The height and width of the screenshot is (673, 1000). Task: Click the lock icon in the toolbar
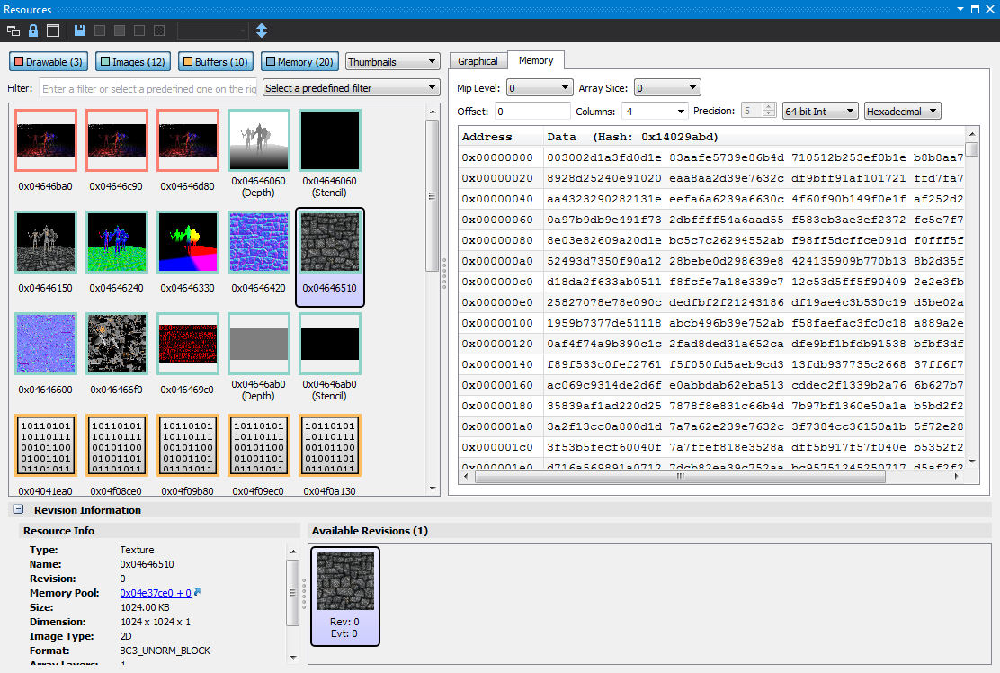[x=33, y=31]
